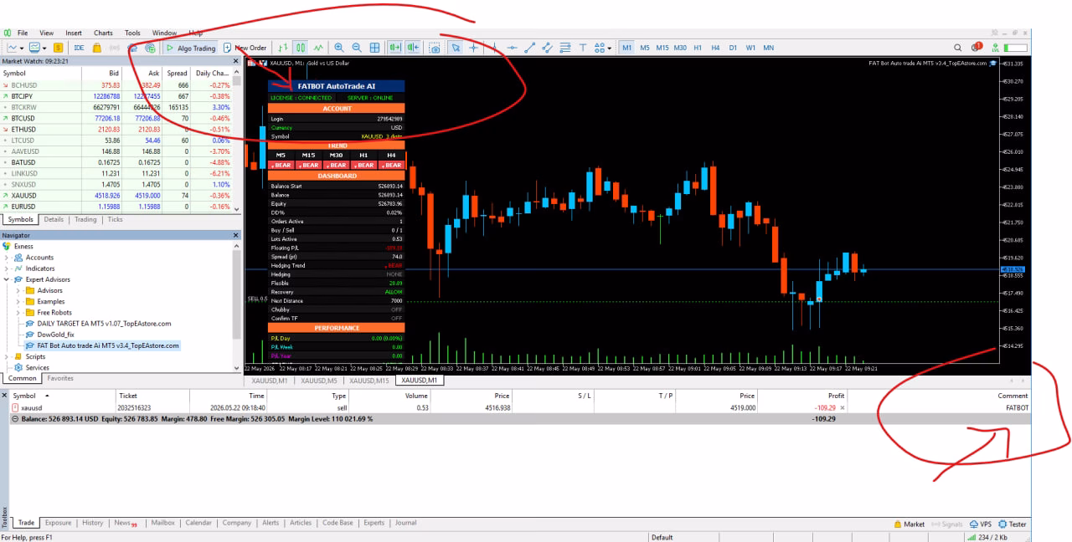Click the VPS button in toolbox footer
Screen dimensions: 1072x542
pyautogui.click(x=981, y=524)
